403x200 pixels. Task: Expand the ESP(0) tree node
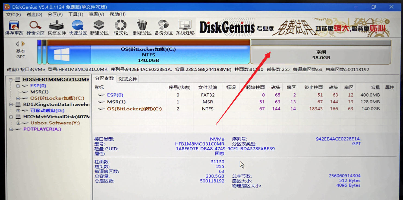18,86
